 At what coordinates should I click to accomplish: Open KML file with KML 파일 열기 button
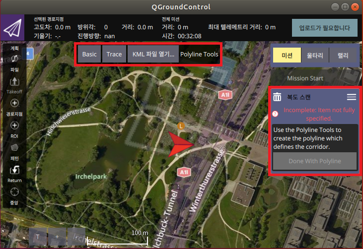153,54
